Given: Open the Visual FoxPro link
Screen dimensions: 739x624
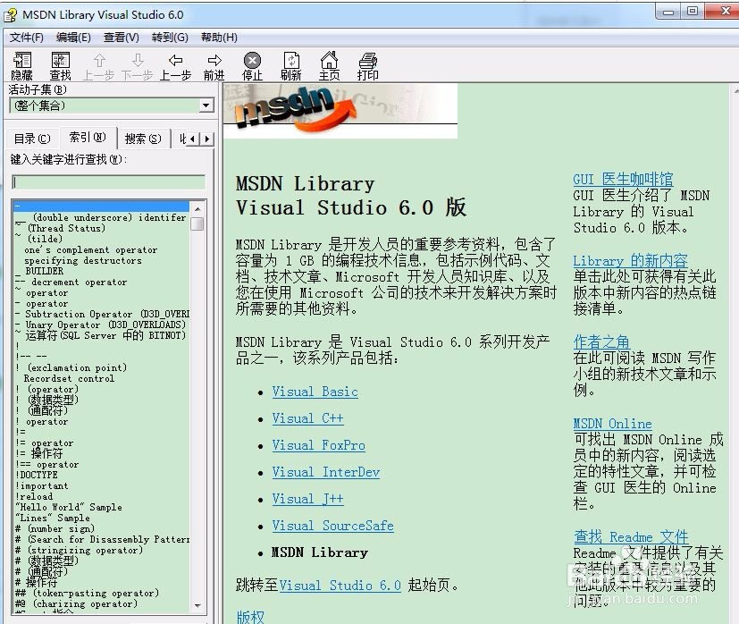Looking at the screenshot, I should click(319, 446).
